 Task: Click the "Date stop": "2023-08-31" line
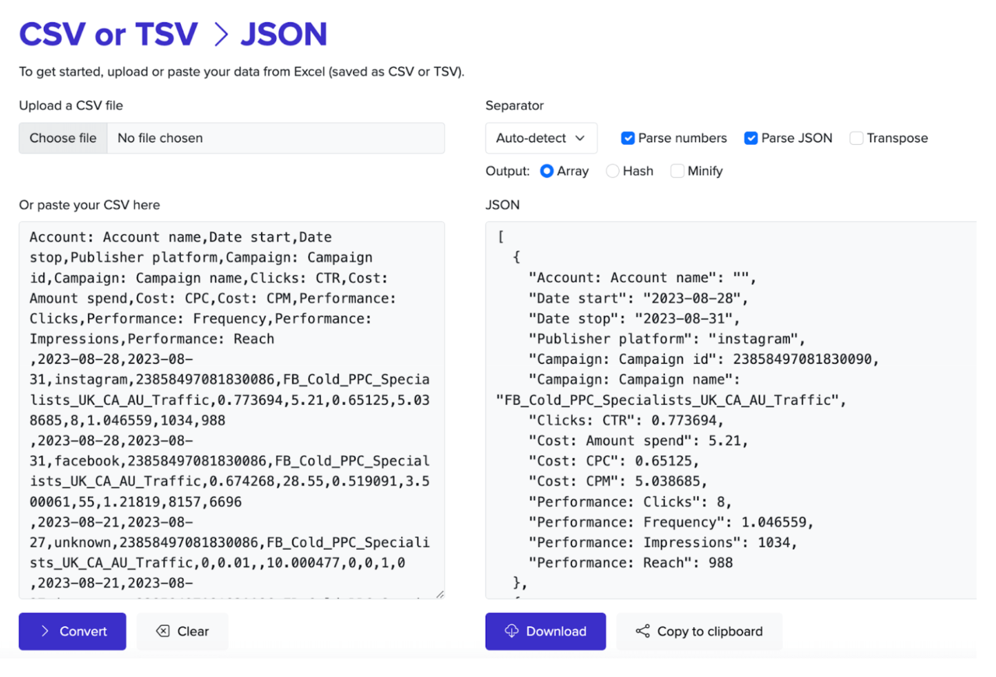click(634, 319)
